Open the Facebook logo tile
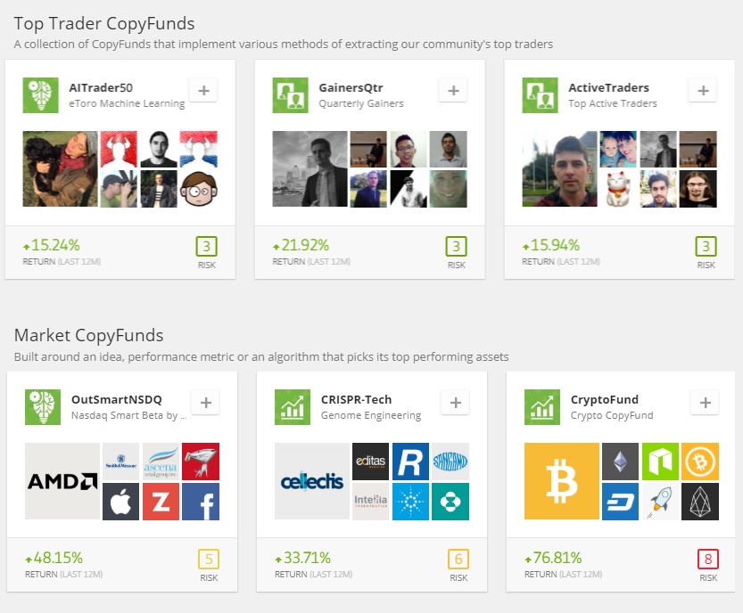This screenshot has height=613, width=743. [201, 502]
